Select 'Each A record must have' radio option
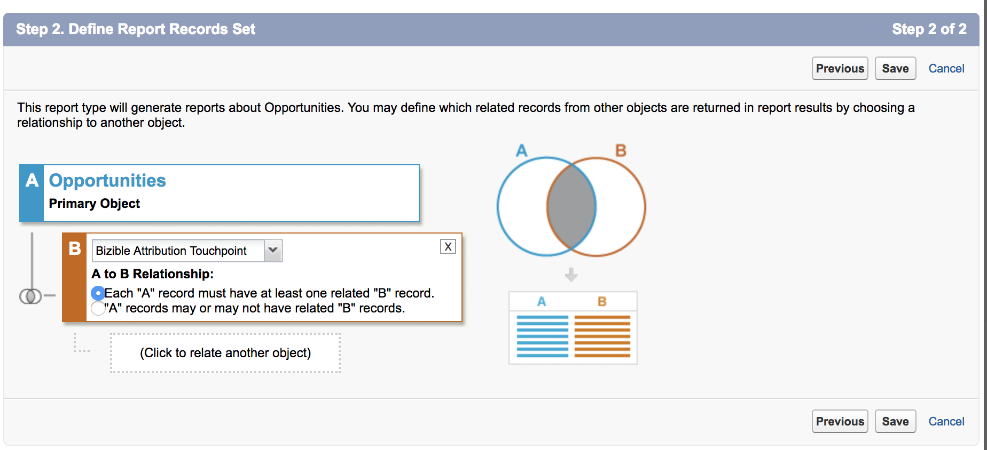 tap(98, 293)
